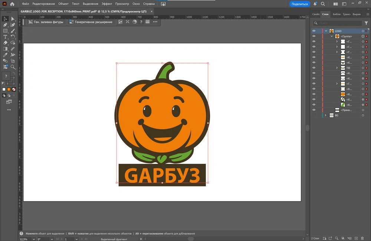Expand the BG layer
This screenshot has width=371, height=241.
pos(325,115)
